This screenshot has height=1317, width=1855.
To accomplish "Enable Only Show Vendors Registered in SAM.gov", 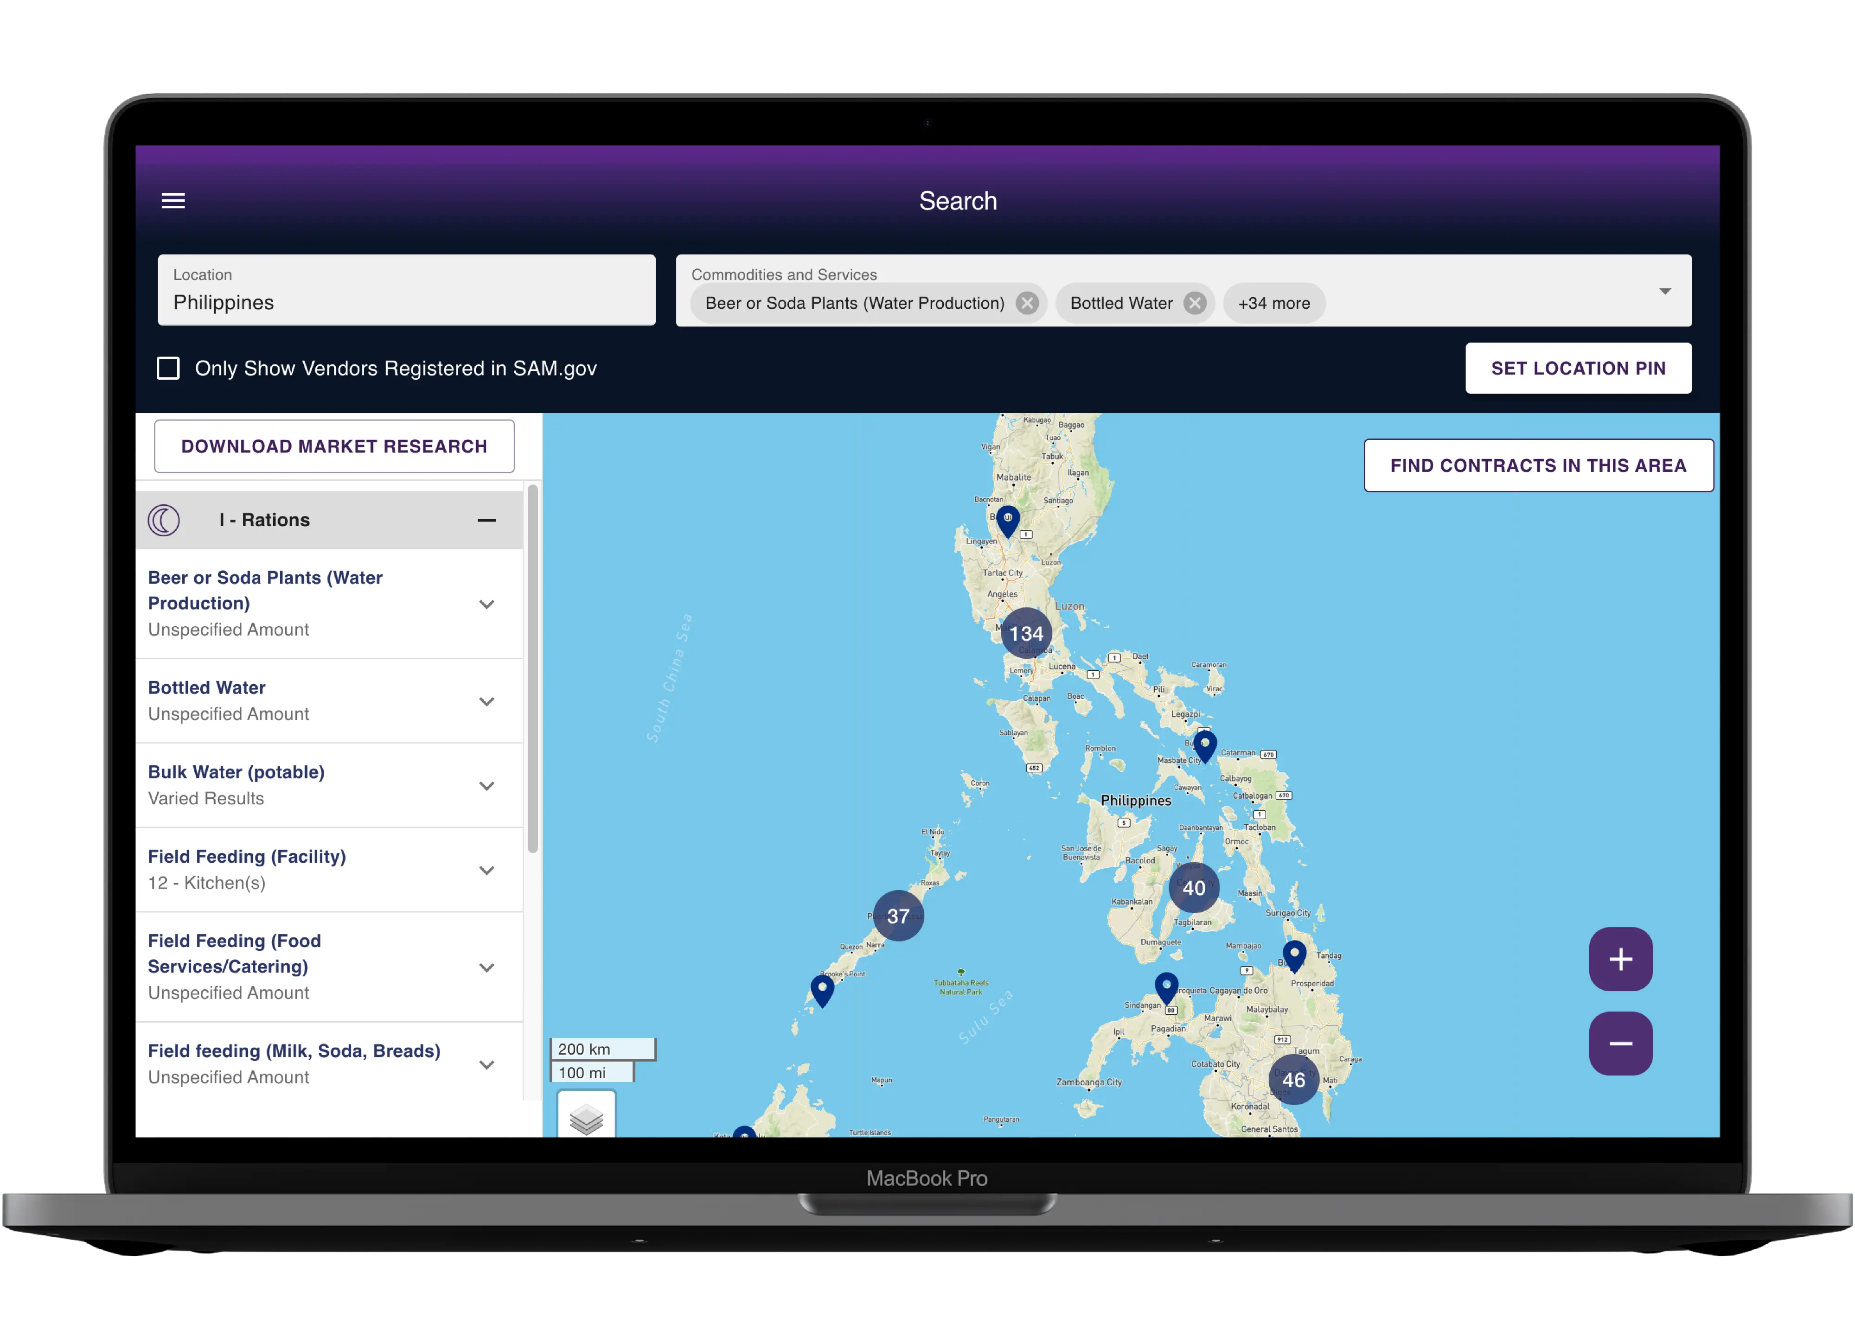I will pyautogui.click(x=168, y=368).
